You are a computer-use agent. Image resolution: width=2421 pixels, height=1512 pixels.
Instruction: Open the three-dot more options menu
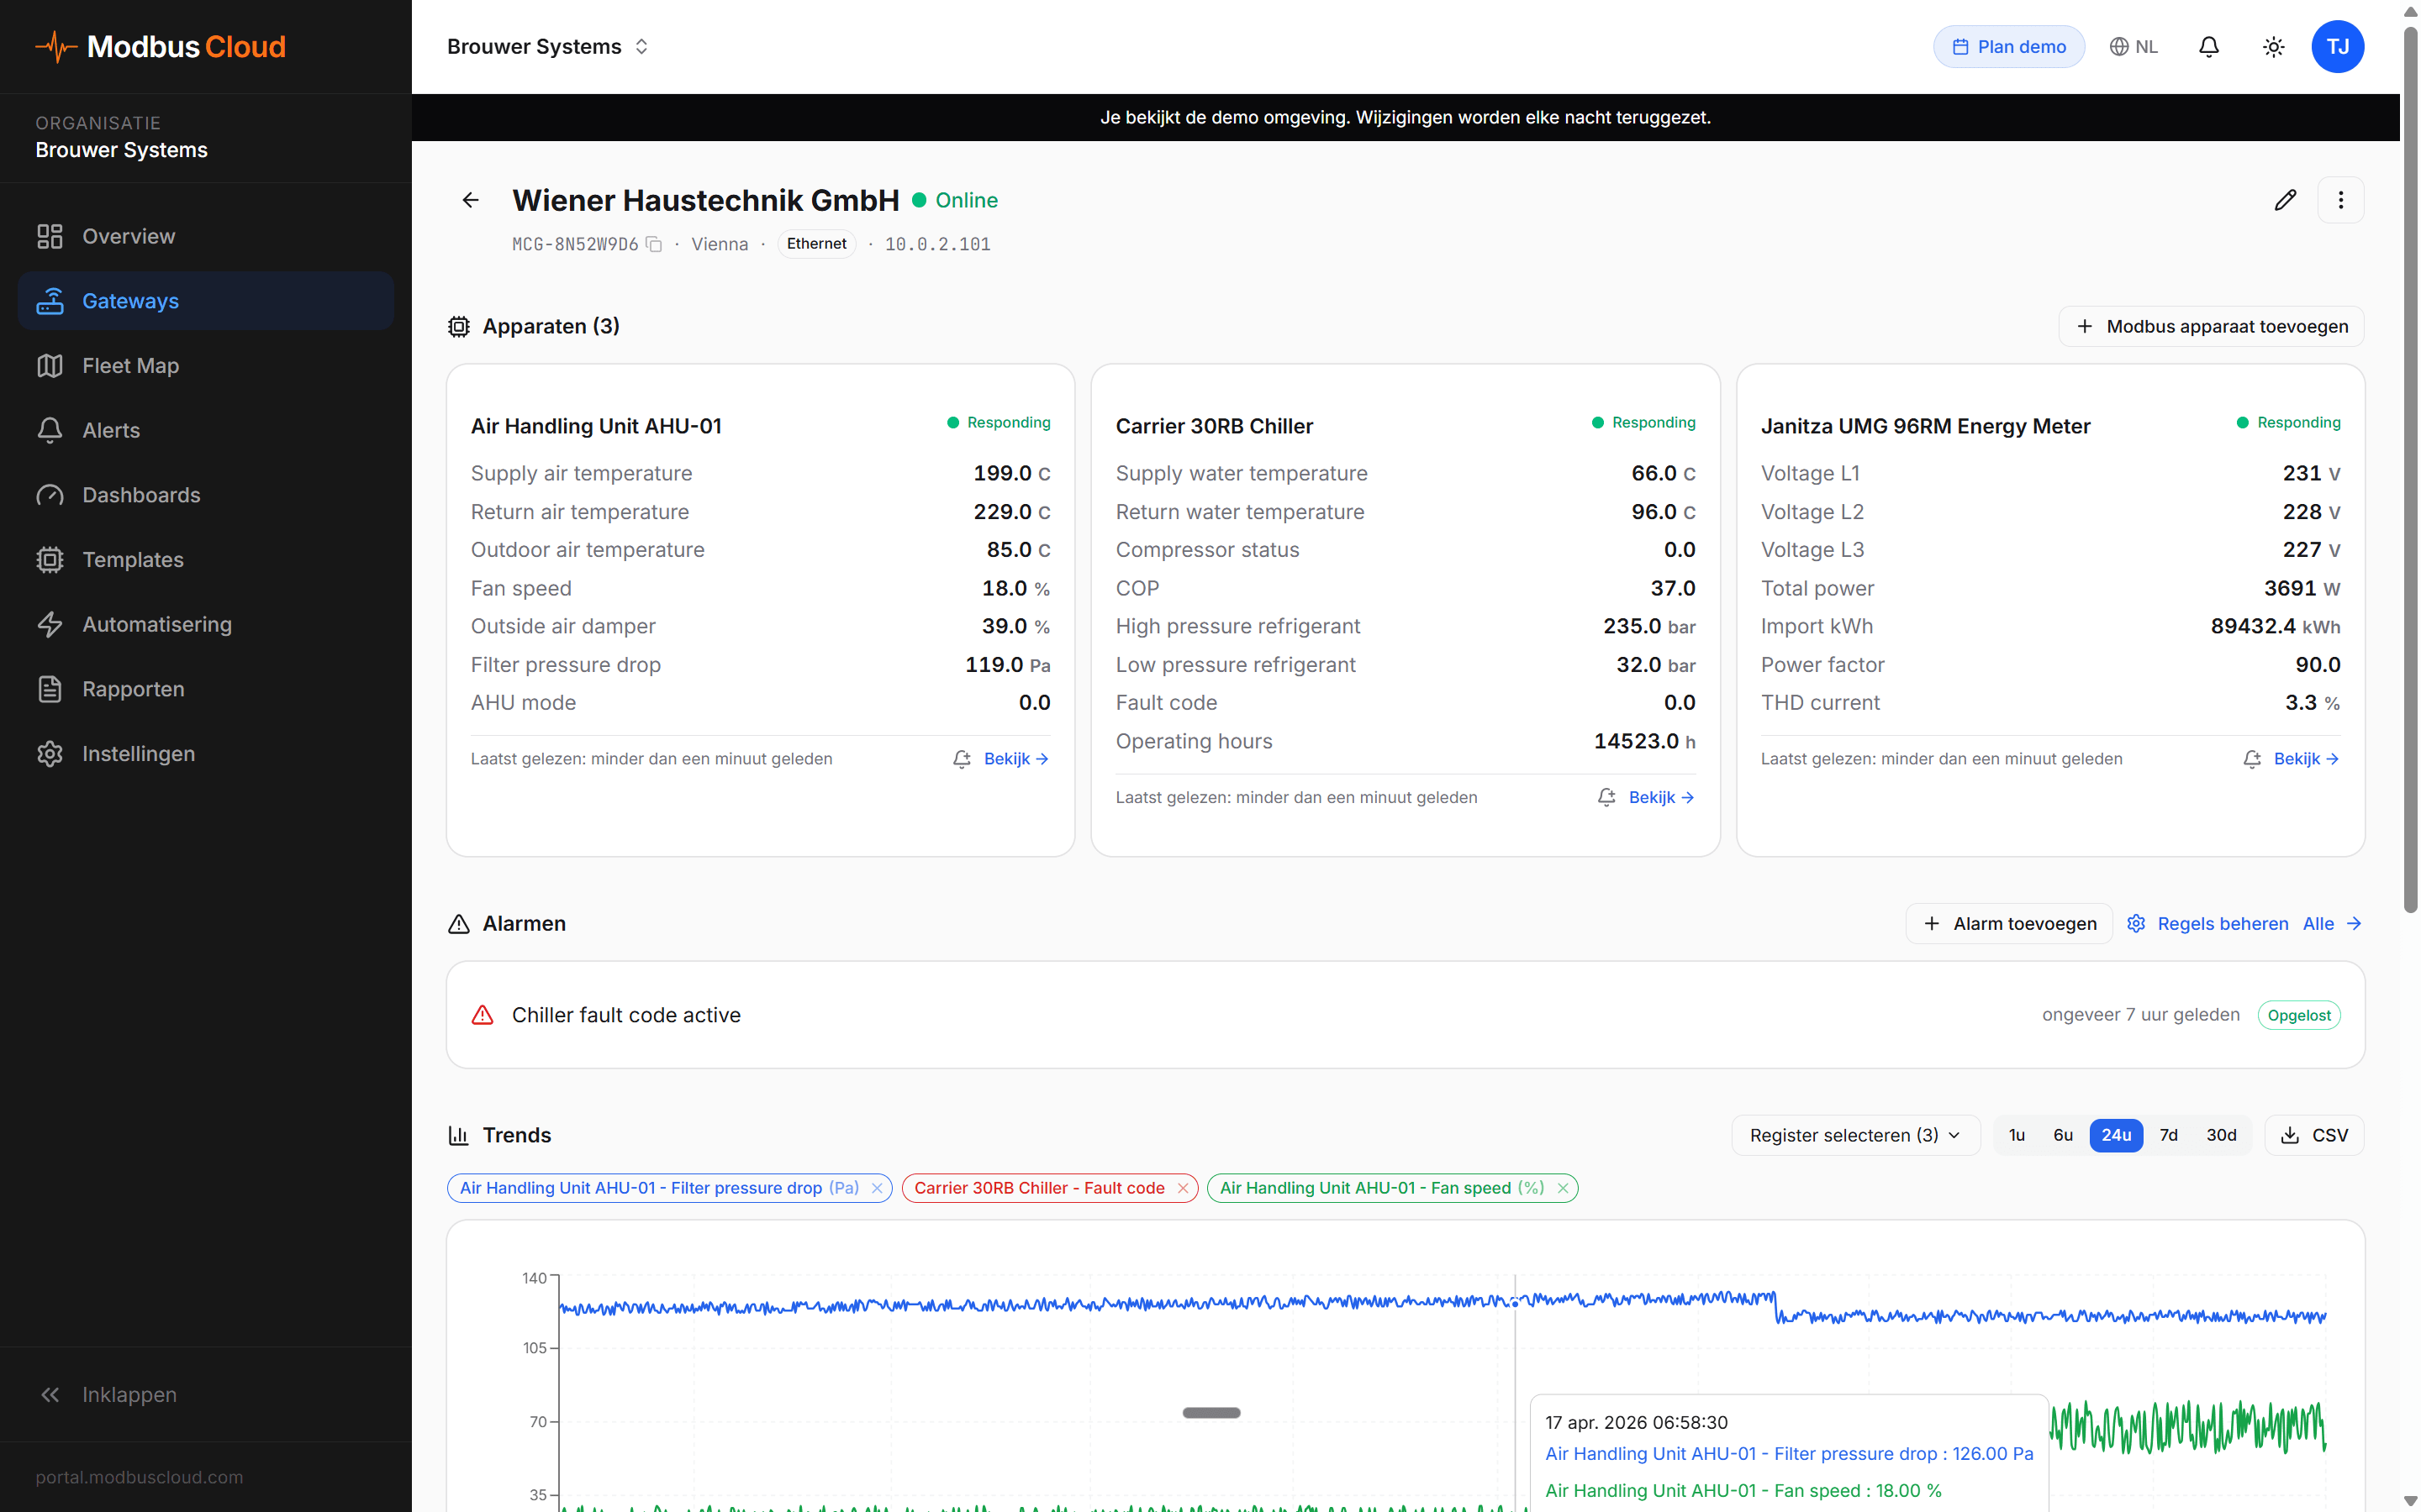click(x=2340, y=200)
